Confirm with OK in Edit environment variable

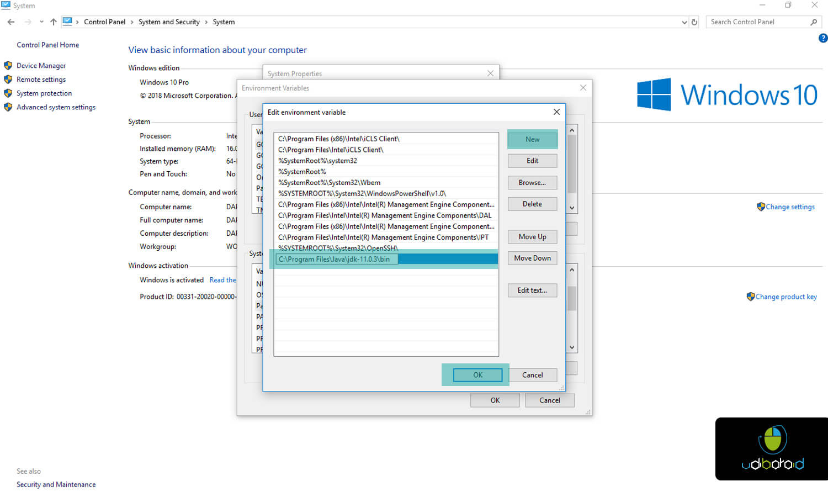pyautogui.click(x=477, y=375)
